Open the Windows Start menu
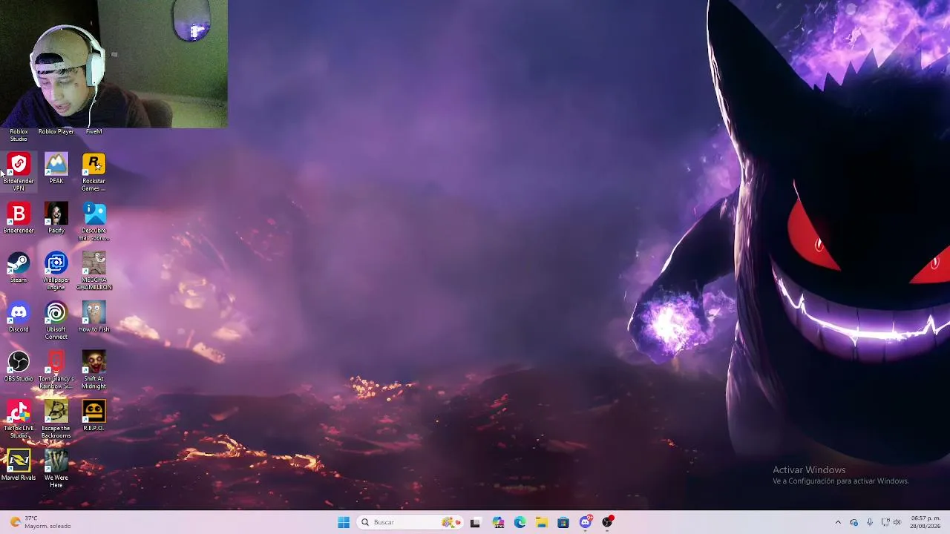Image resolution: width=950 pixels, height=534 pixels. point(344,522)
